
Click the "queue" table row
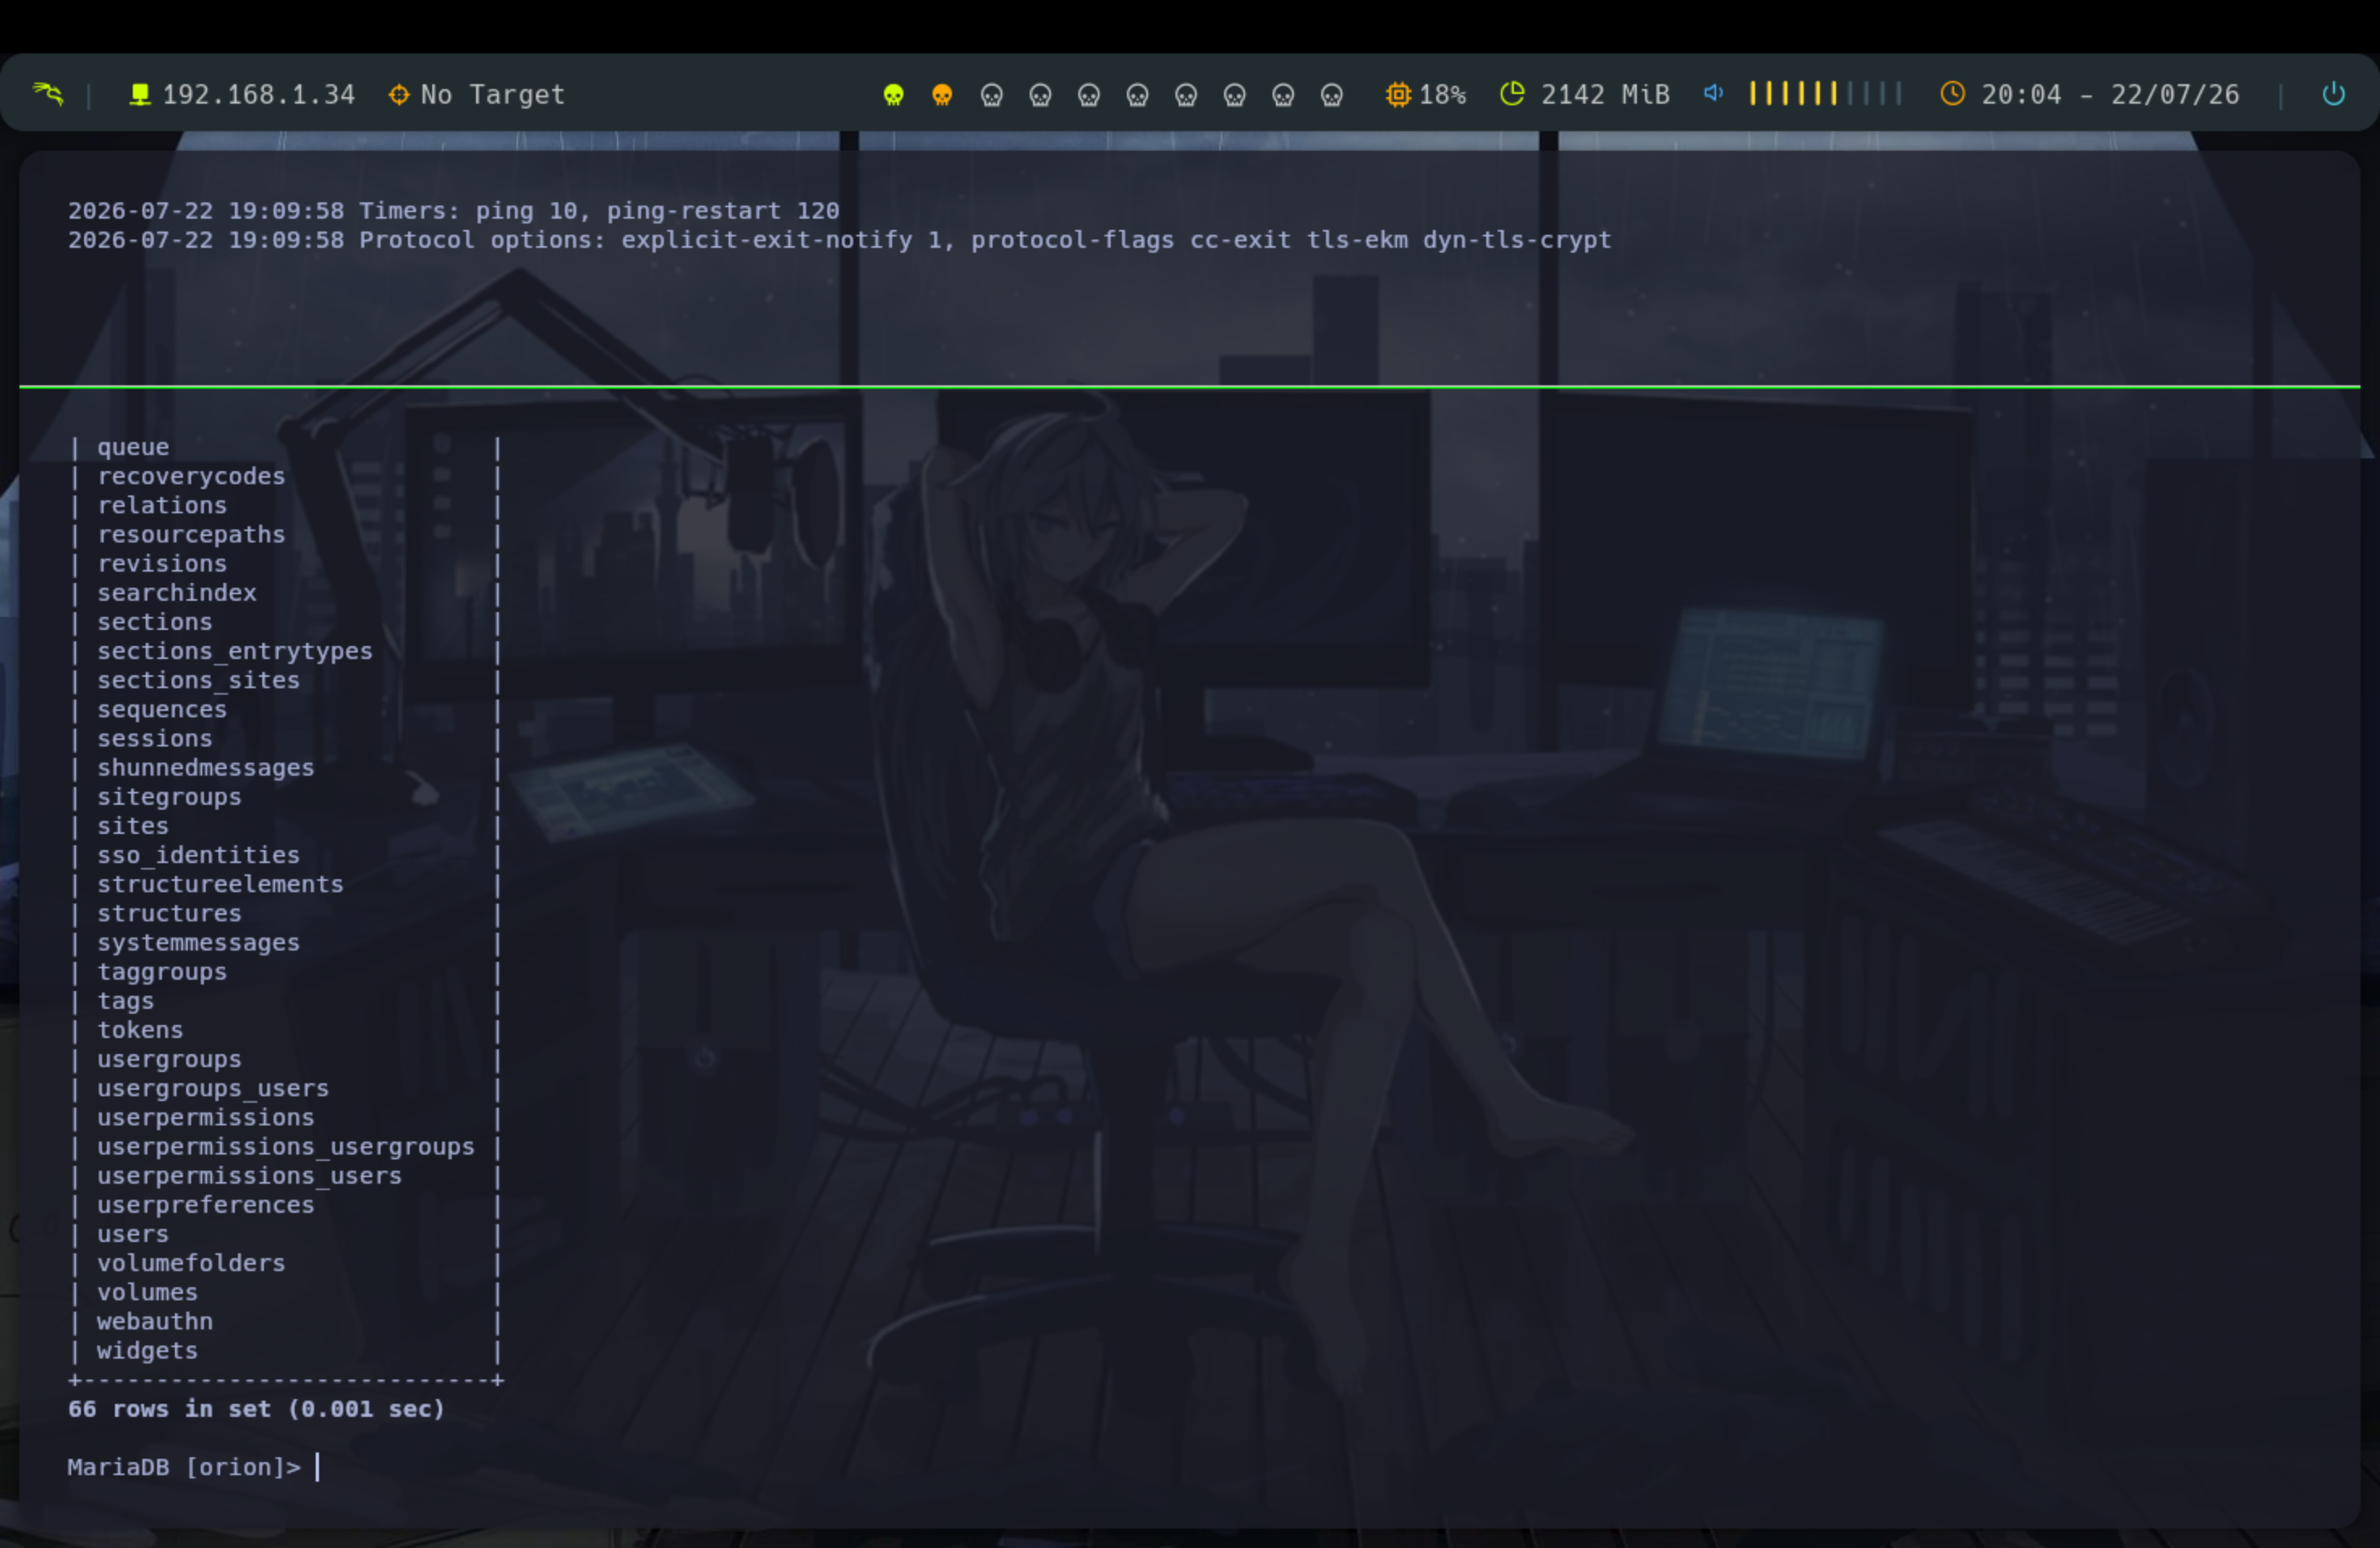pos(286,447)
